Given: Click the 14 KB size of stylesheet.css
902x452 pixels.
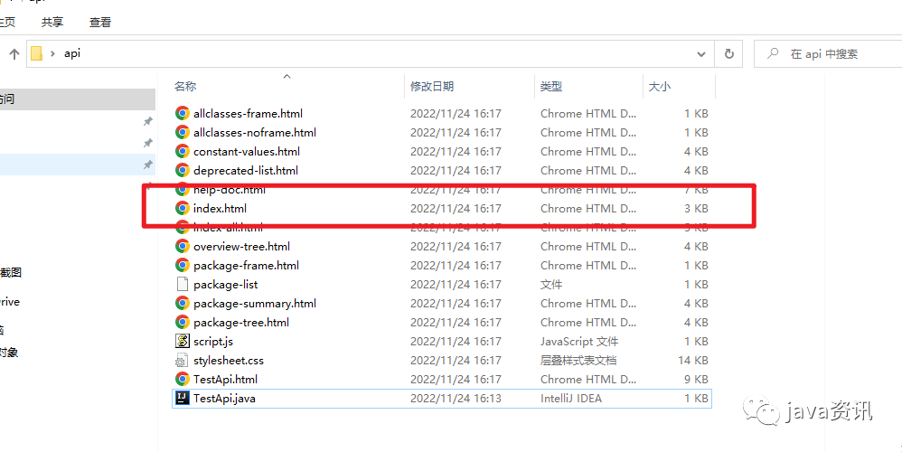Looking at the screenshot, I should click(x=692, y=360).
